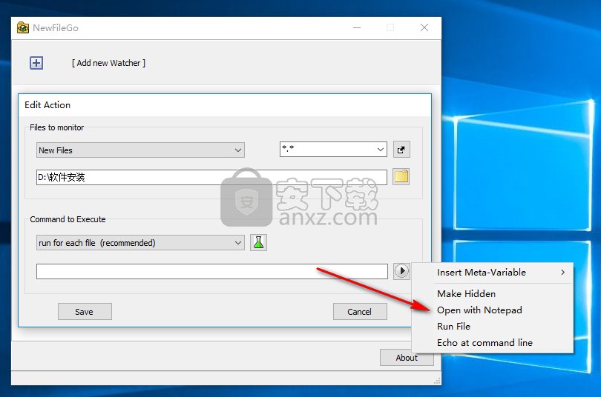The height and width of the screenshot is (397, 601).
Task: Click the Cancel button
Action: (x=360, y=312)
